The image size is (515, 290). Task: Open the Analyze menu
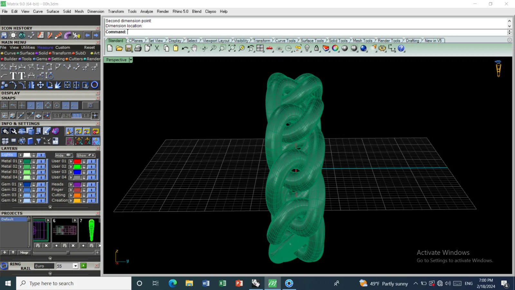146,11
